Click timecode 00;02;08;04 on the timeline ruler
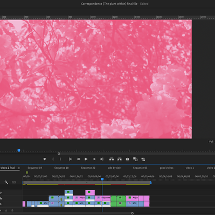Image resolution: width=215 pixels, height=215 pixels. pos(94,176)
